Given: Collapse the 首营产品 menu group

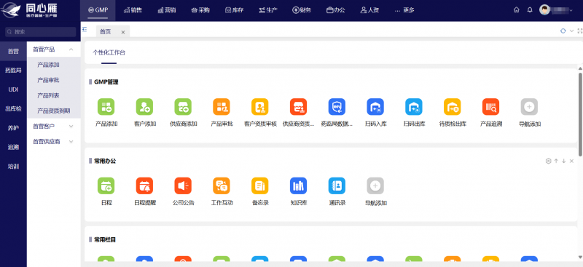Looking at the screenshot, I should [x=71, y=49].
